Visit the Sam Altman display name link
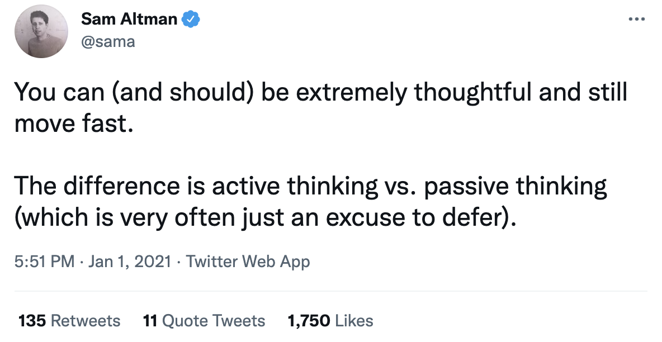Image resolution: width=662 pixels, height=342 pixels. pos(129,19)
